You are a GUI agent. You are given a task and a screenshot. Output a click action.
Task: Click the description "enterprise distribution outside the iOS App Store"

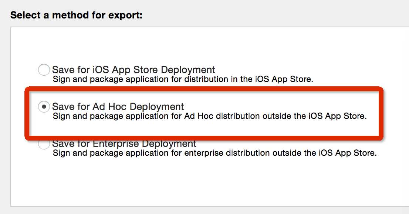tap(280, 153)
